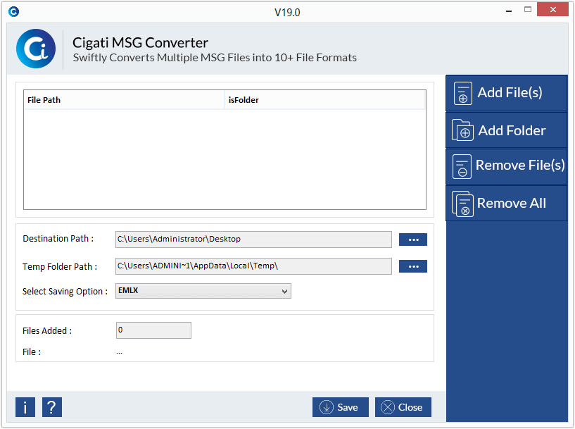
Task: Open the help question mark button
Action: pyautogui.click(x=52, y=407)
